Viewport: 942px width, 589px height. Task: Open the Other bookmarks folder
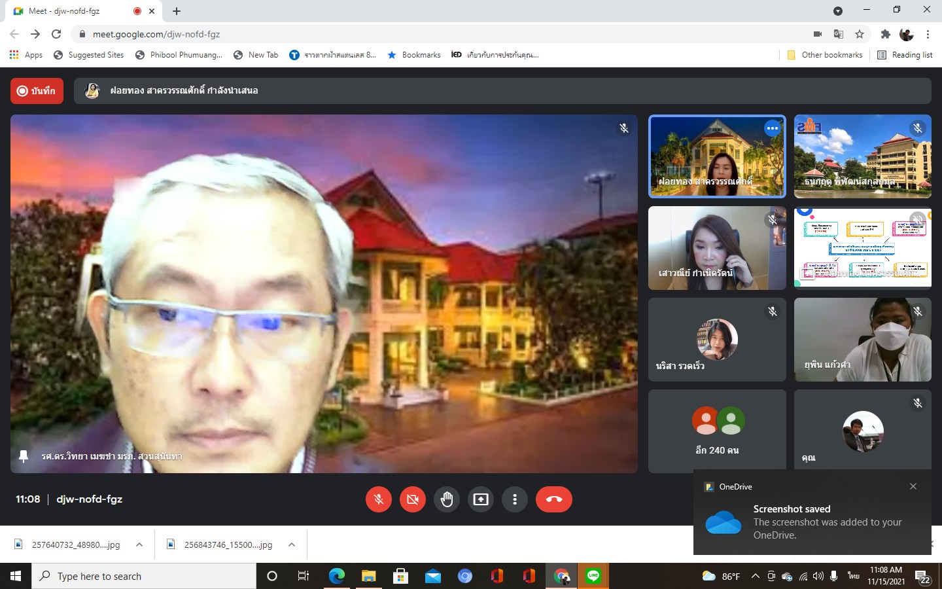825,55
